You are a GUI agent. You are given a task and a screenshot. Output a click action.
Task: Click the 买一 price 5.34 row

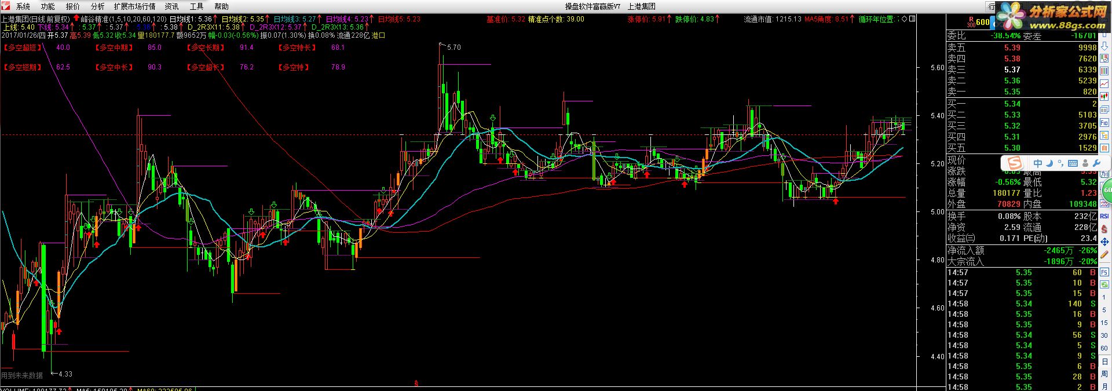click(x=1022, y=104)
